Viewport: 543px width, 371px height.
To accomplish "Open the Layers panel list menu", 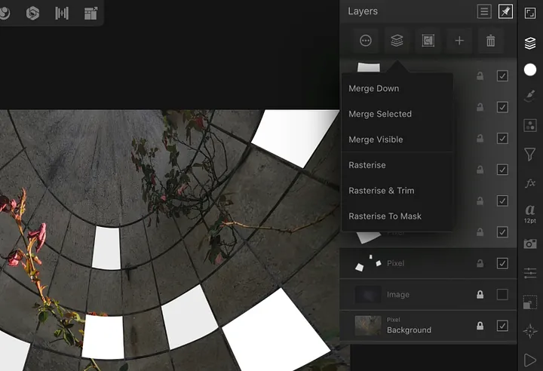I will tap(484, 11).
